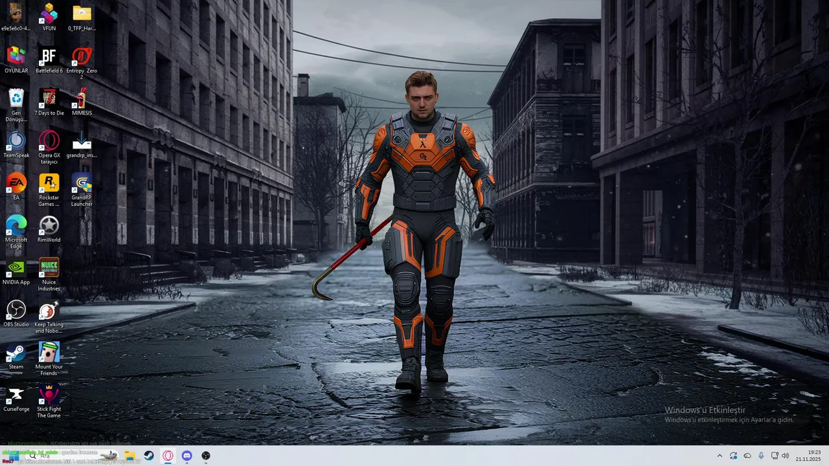Select the EA app desktop icon

click(x=16, y=186)
